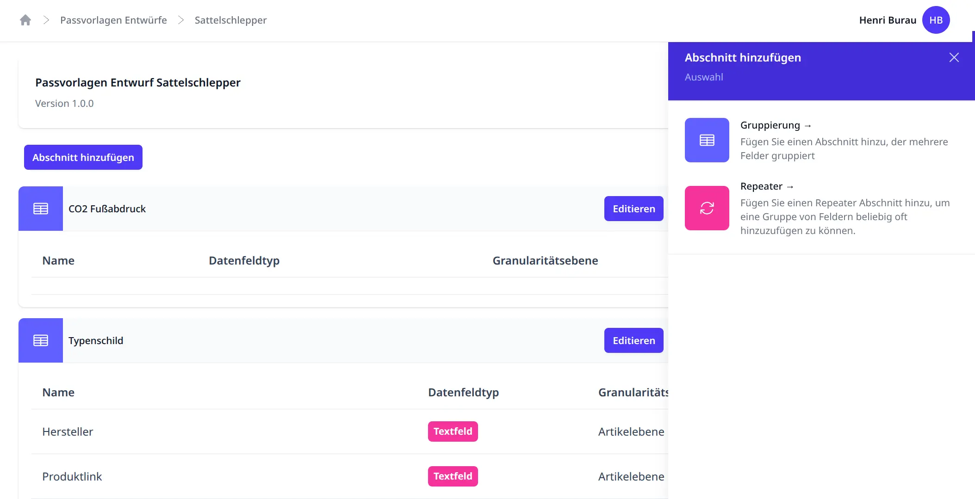The height and width of the screenshot is (499, 975).
Task: Click the Sattelschlepper breadcrumb item
Action: click(x=230, y=20)
